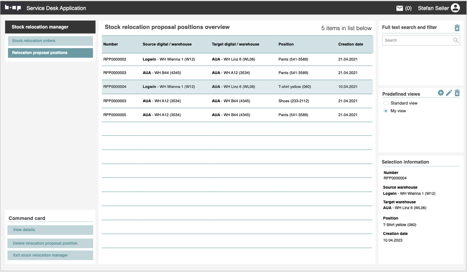The image size is (467, 272).
Task: Click the View details command button
Action: coord(50,230)
